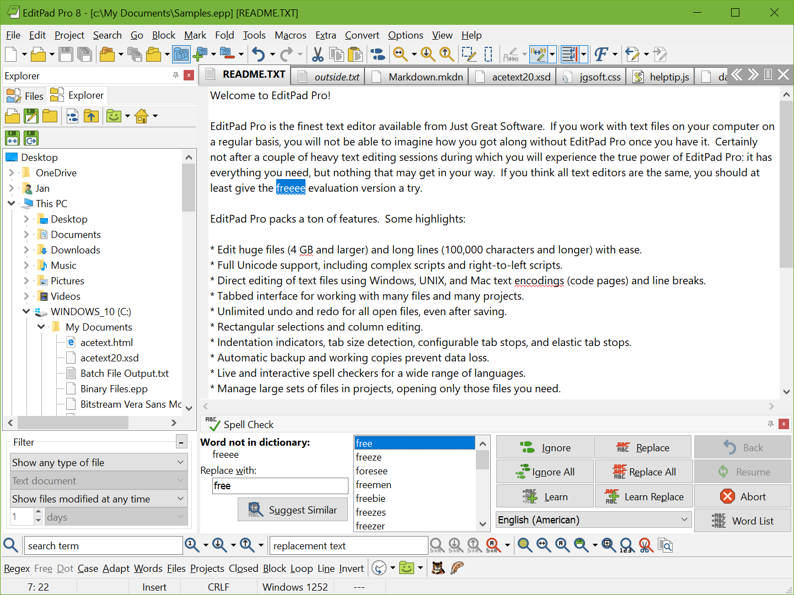Click the search magnifier icon beside search term
The width and height of the screenshot is (794, 595).
(10, 545)
